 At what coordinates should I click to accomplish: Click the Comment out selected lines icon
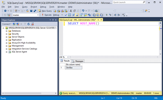tap(107, 15)
